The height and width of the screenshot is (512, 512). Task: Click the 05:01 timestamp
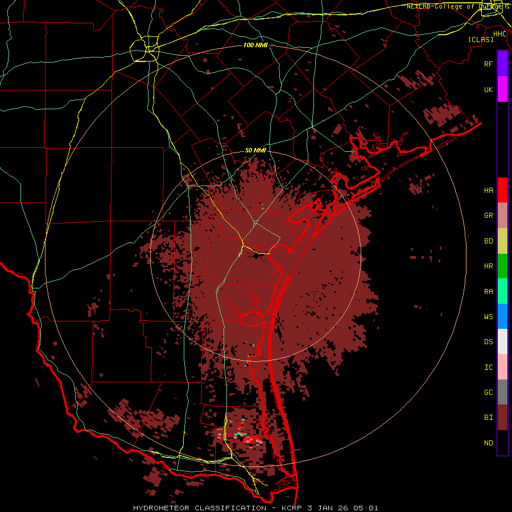367,508
